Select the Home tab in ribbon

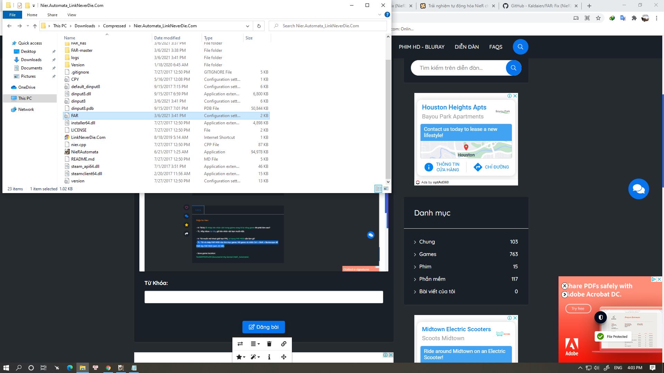coord(31,15)
